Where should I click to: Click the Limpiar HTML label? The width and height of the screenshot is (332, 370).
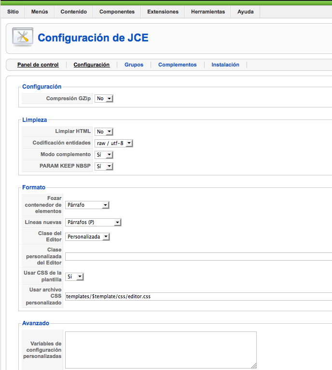(x=73, y=131)
